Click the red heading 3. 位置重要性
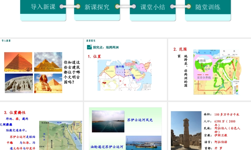Viewport: 251px width, 150px height. click(15, 112)
